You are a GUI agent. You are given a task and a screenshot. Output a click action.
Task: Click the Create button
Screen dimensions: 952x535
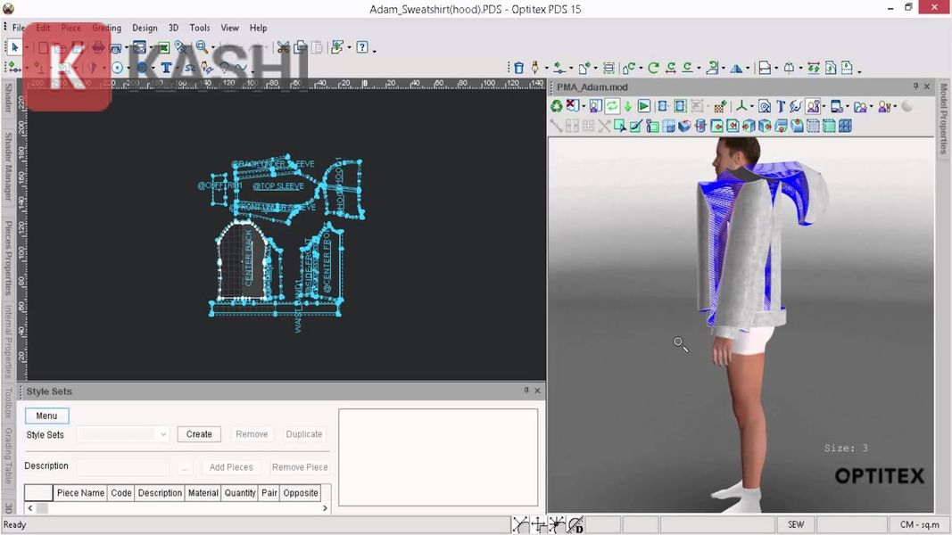tap(199, 434)
